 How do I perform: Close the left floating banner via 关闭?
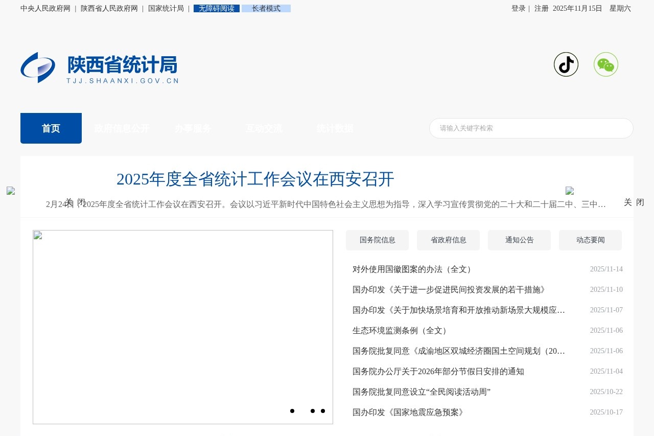point(75,202)
